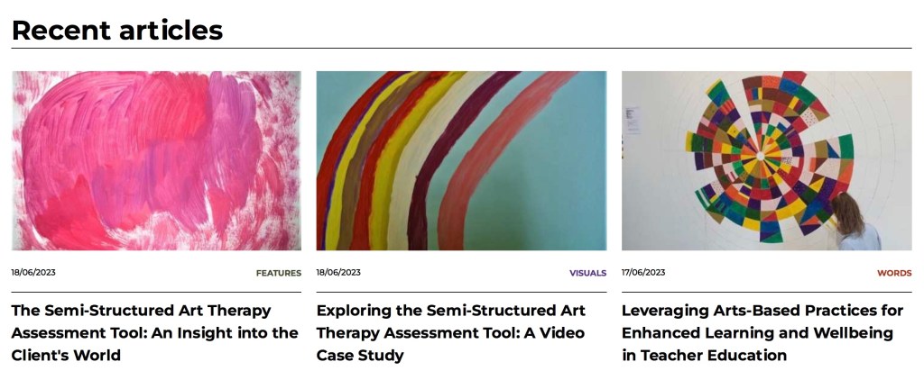Click the FEATURES category tag
Image resolution: width=924 pixels, height=380 pixels.
coord(278,273)
